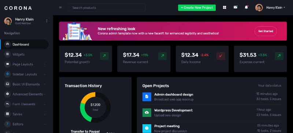Click the Editors T icon
Screen dimensions: 293x133
click(7, 124)
